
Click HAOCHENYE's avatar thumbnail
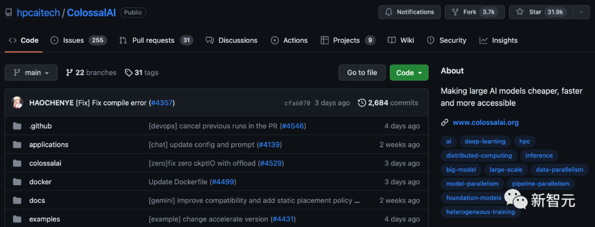(x=18, y=103)
